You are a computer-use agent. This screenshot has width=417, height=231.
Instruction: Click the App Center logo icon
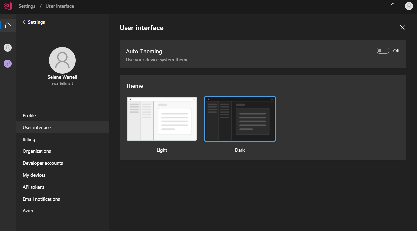[8, 6]
